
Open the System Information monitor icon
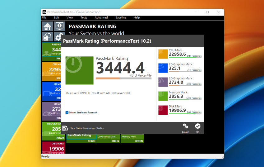click(x=60, y=26)
